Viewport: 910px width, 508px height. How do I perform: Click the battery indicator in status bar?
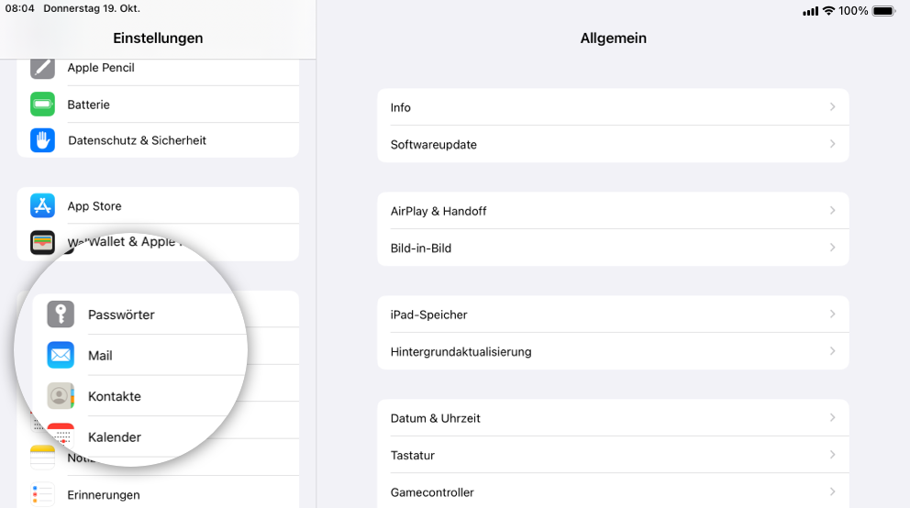(884, 11)
